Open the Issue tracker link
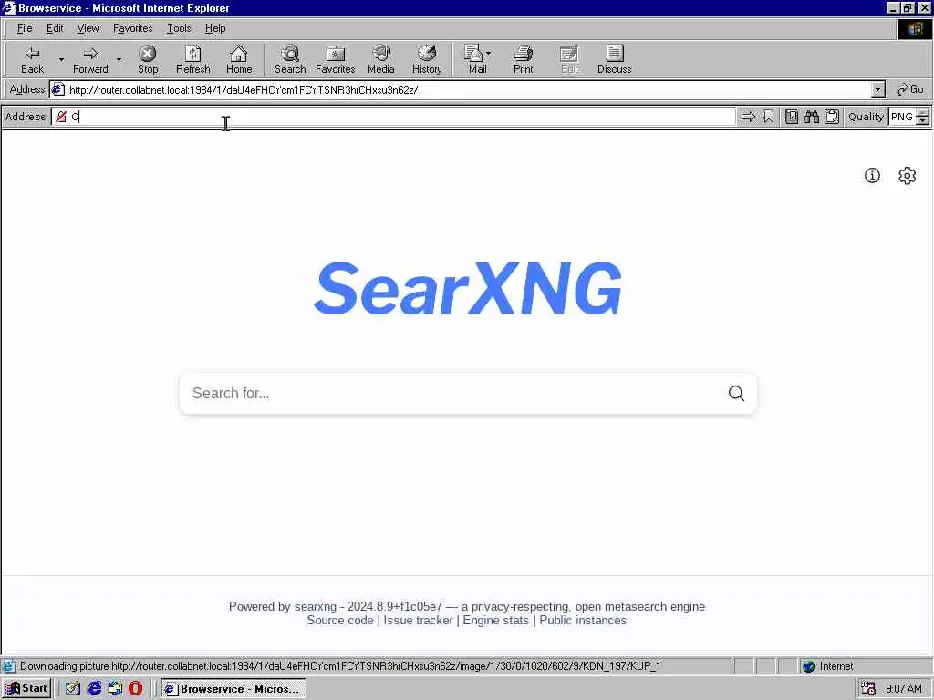The image size is (934, 700). tap(418, 620)
